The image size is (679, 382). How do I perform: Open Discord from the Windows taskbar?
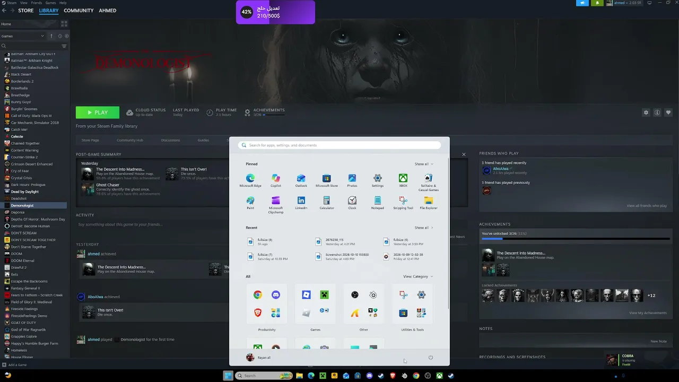(x=369, y=376)
